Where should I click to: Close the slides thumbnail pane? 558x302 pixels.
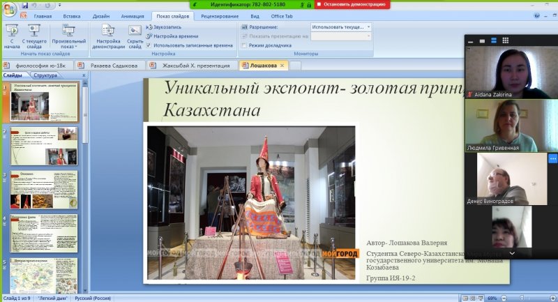click(84, 75)
